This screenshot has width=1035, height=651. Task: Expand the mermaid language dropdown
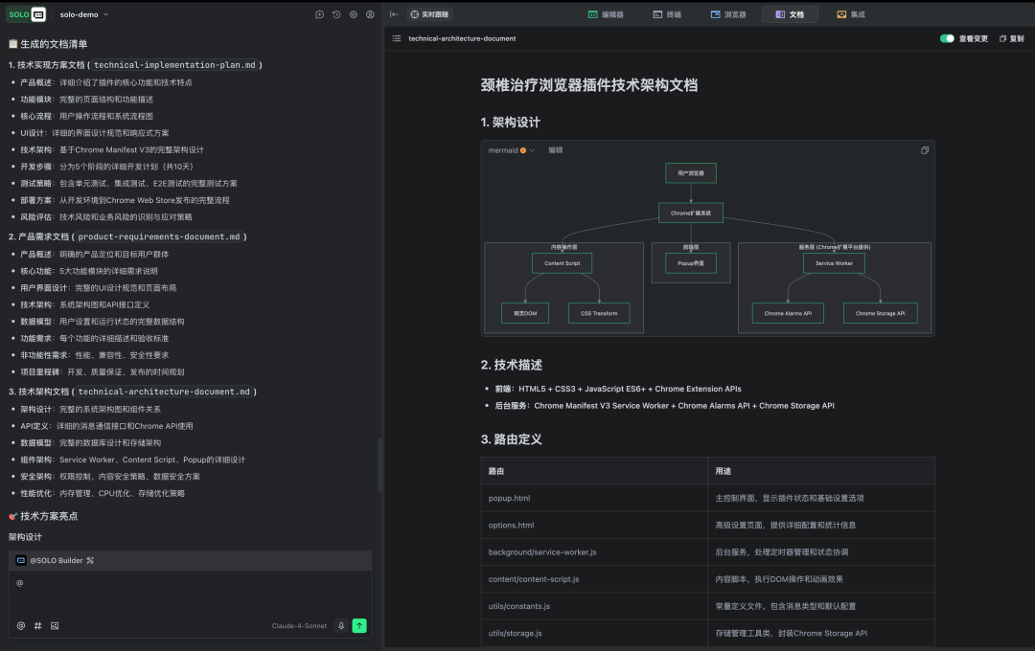click(512, 150)
